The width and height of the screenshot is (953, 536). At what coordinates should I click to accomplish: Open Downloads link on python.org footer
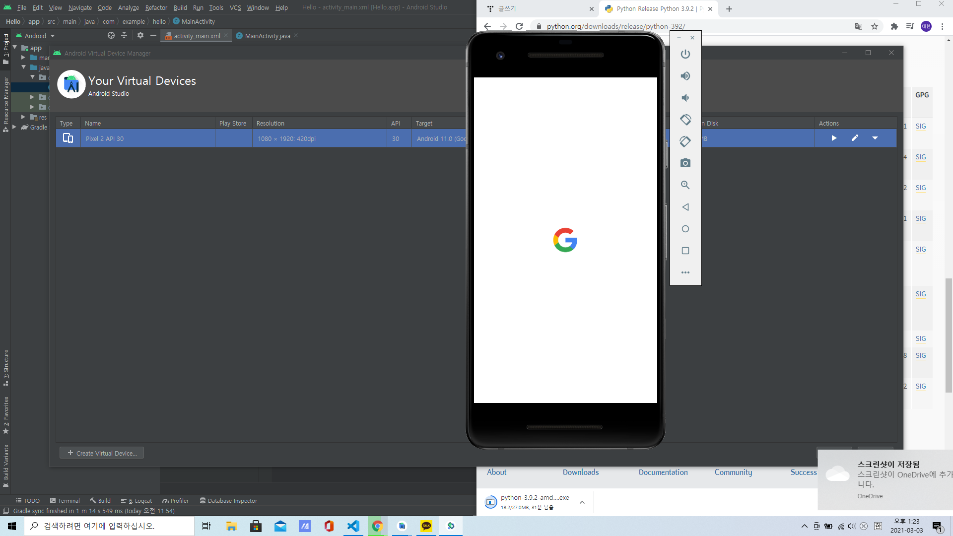(581, 472)
